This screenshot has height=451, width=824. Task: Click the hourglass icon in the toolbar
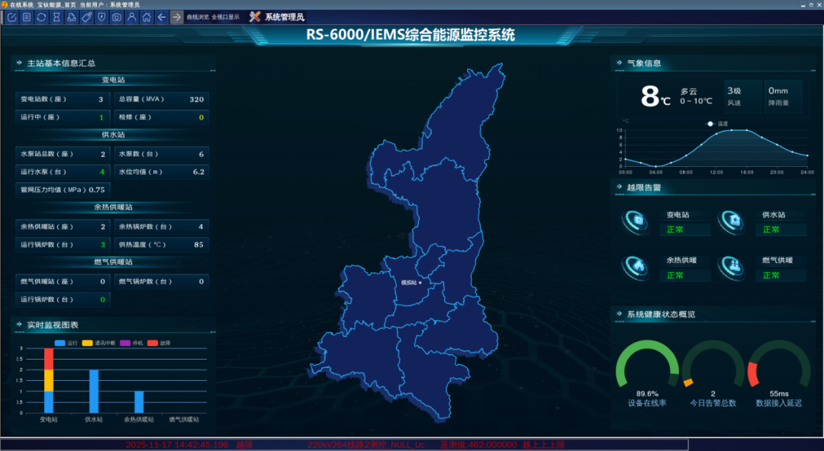tap(56, 17)
